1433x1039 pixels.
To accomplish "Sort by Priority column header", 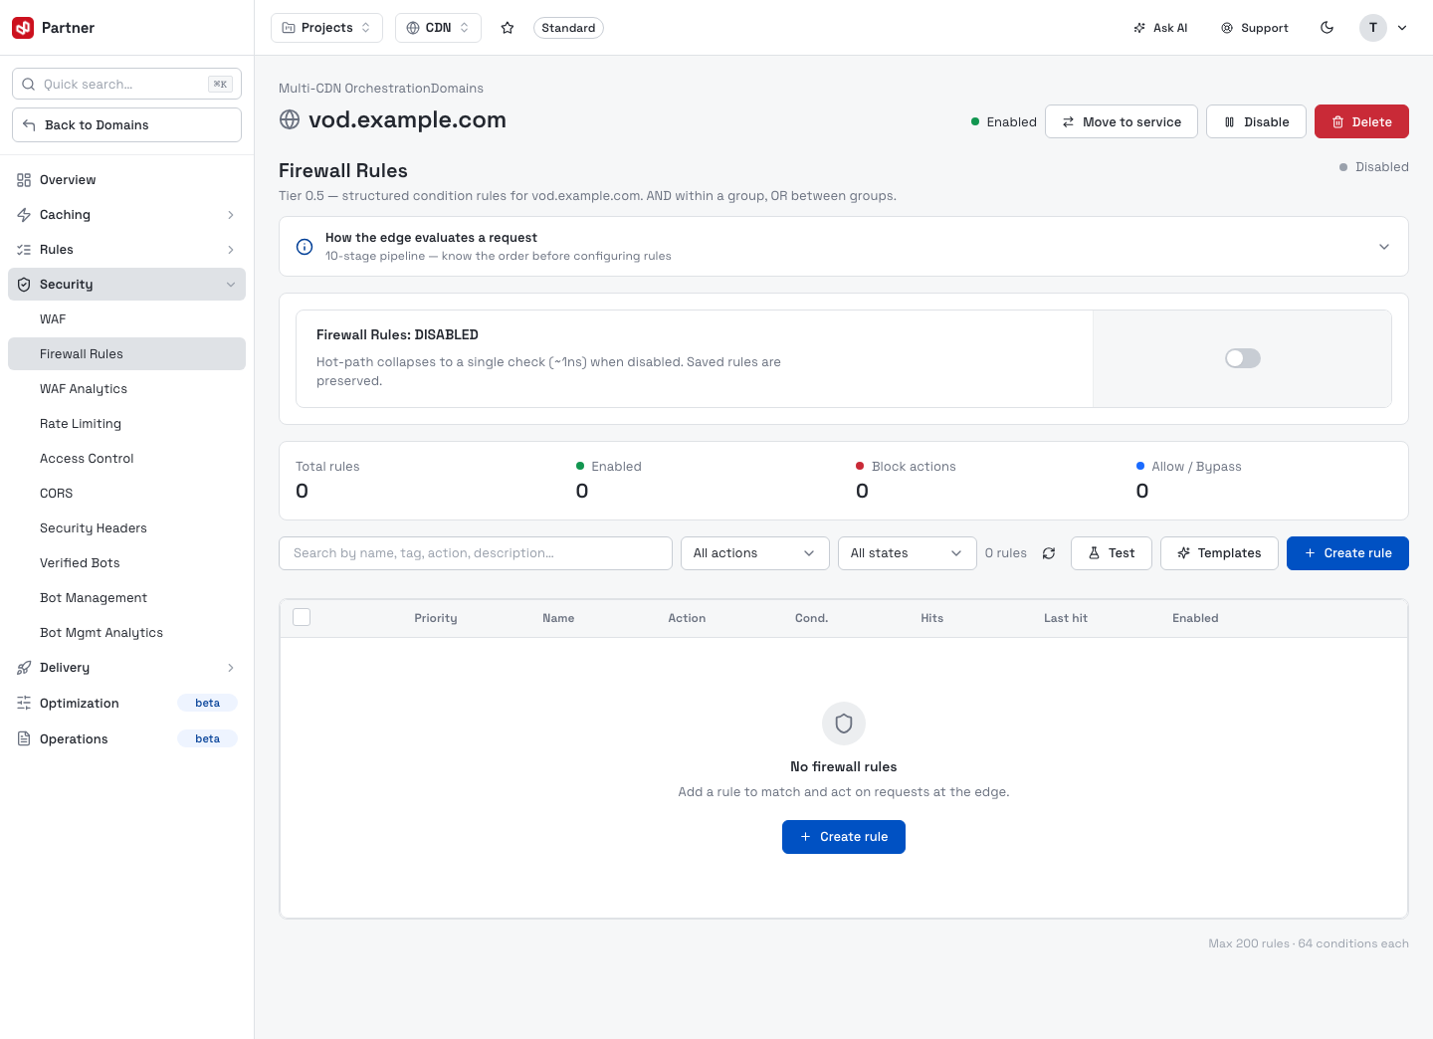I will click(x=436, y=618).
